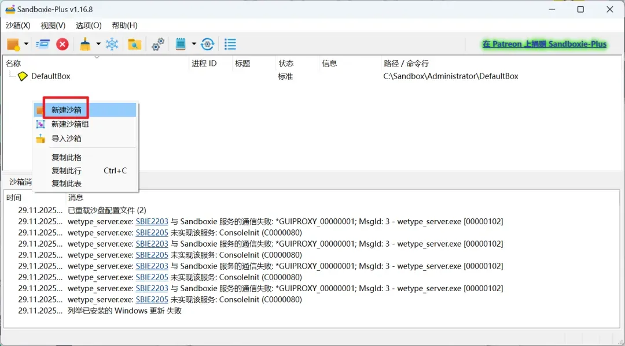Open the last SBIE2203 link in log
625x346 pixels.
(152, 288)
